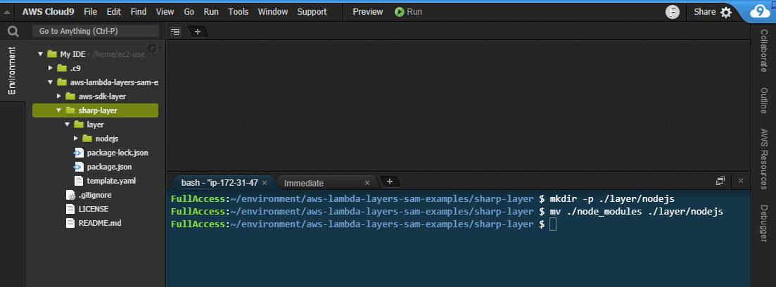Click the sharp-layer folder icon

(70, 110)
